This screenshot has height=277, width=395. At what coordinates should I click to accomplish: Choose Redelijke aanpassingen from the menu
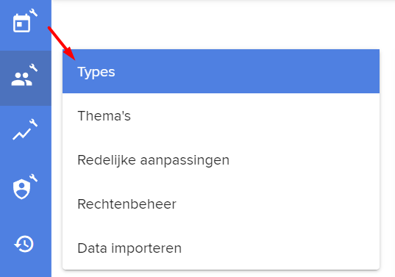[x=221, y=159]
